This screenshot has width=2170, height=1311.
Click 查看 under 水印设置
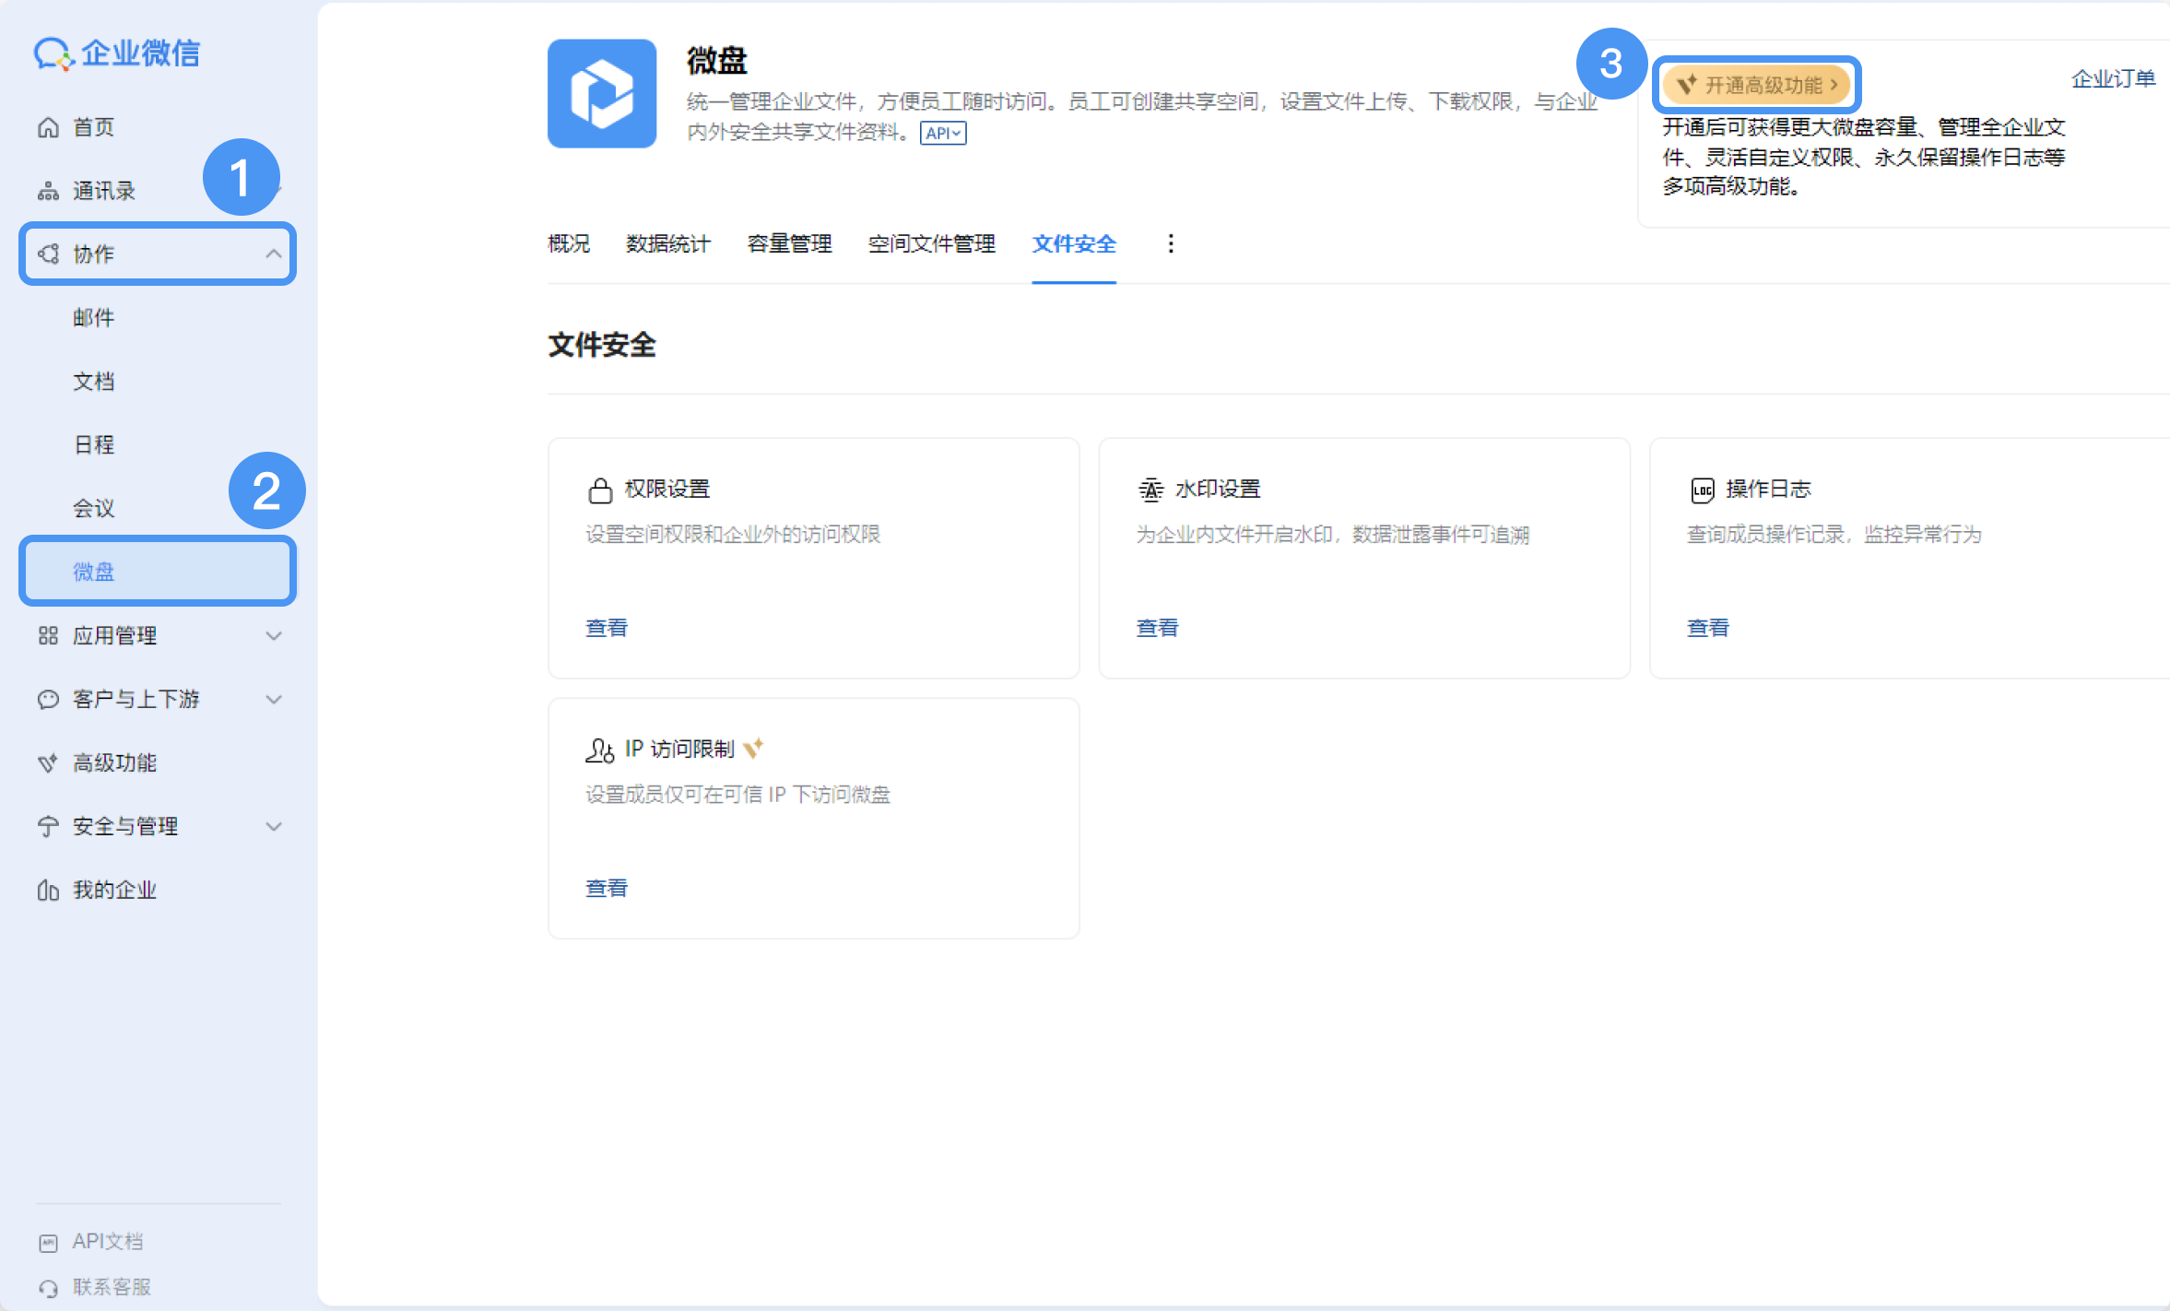[x=1157, y=628]
